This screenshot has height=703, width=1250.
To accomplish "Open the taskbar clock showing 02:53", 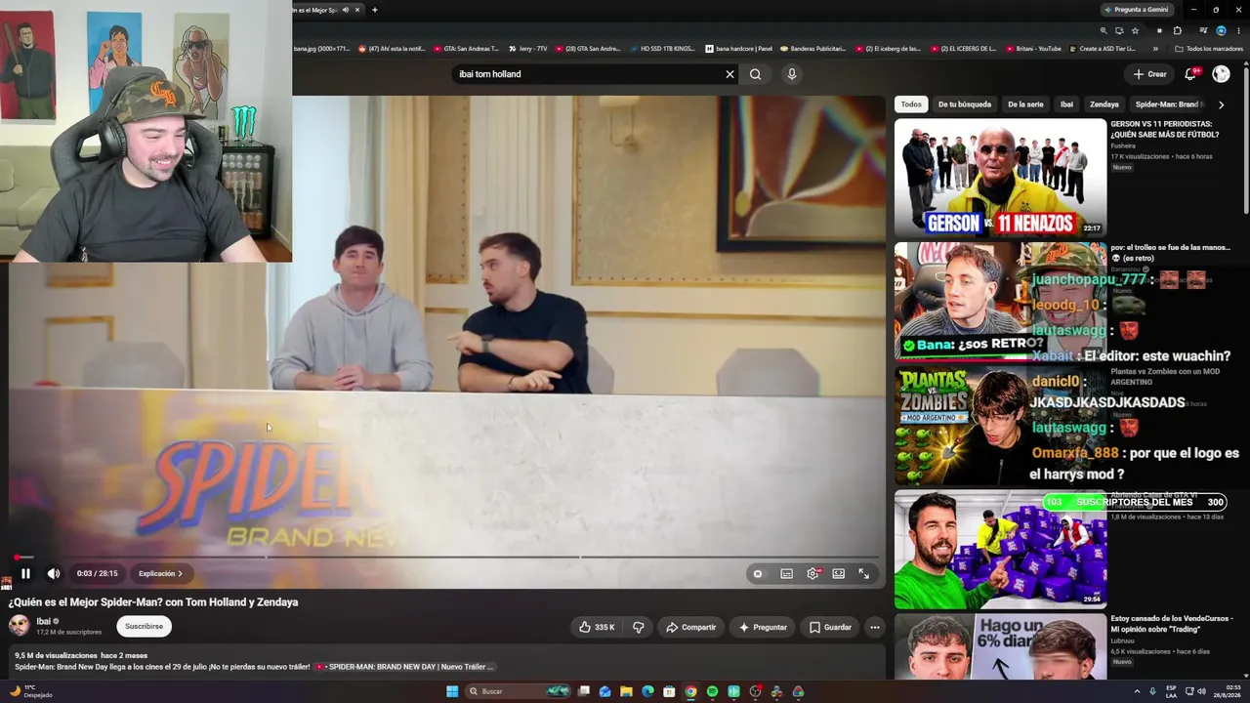I will [x=1226, y=691].
